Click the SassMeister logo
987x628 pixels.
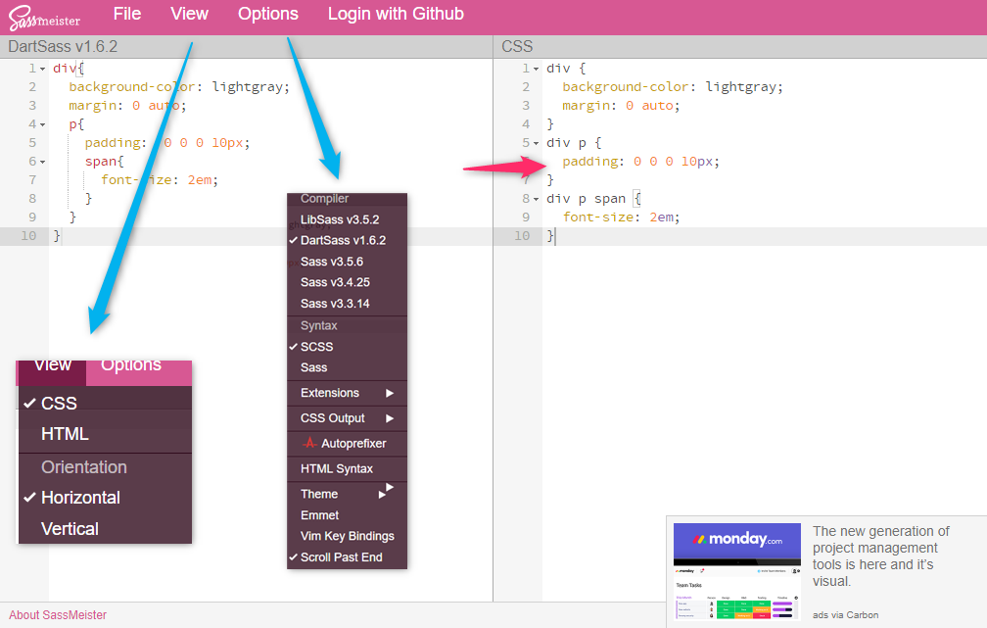(44, 18)
